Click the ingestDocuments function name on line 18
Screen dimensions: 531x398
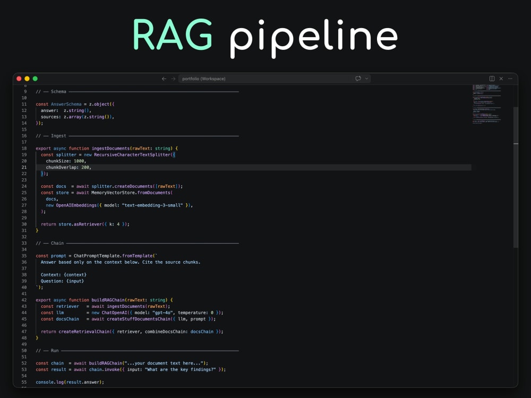(x=111, y=148)
